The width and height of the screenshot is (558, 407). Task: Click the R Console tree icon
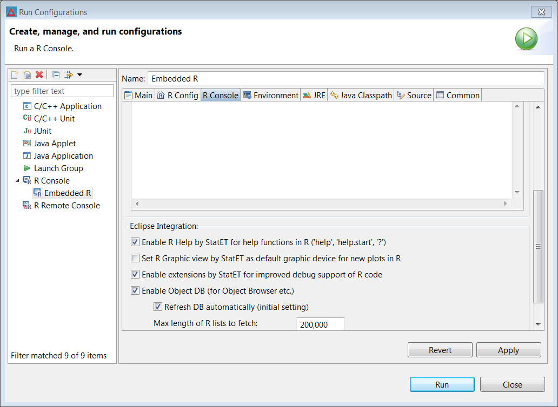click(x=27, y=180)
